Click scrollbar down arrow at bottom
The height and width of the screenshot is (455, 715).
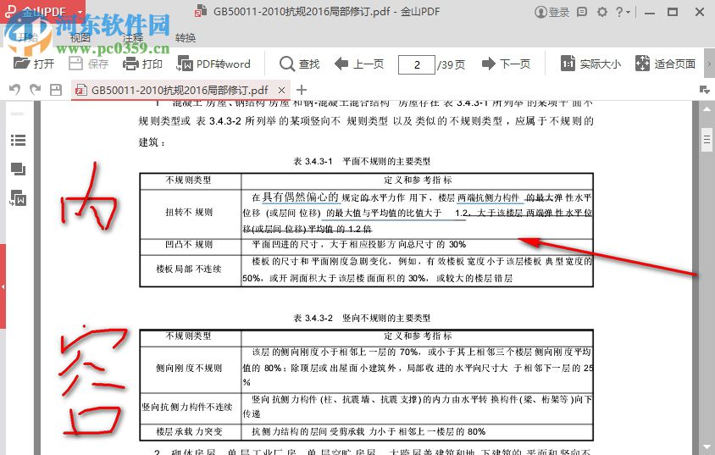tap(707, 447)
